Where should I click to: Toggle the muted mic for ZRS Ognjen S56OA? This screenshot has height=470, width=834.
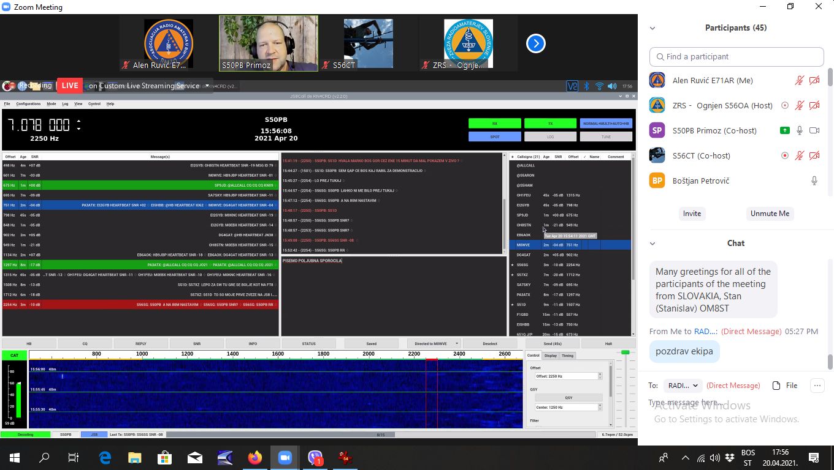(x=799, y=105)
